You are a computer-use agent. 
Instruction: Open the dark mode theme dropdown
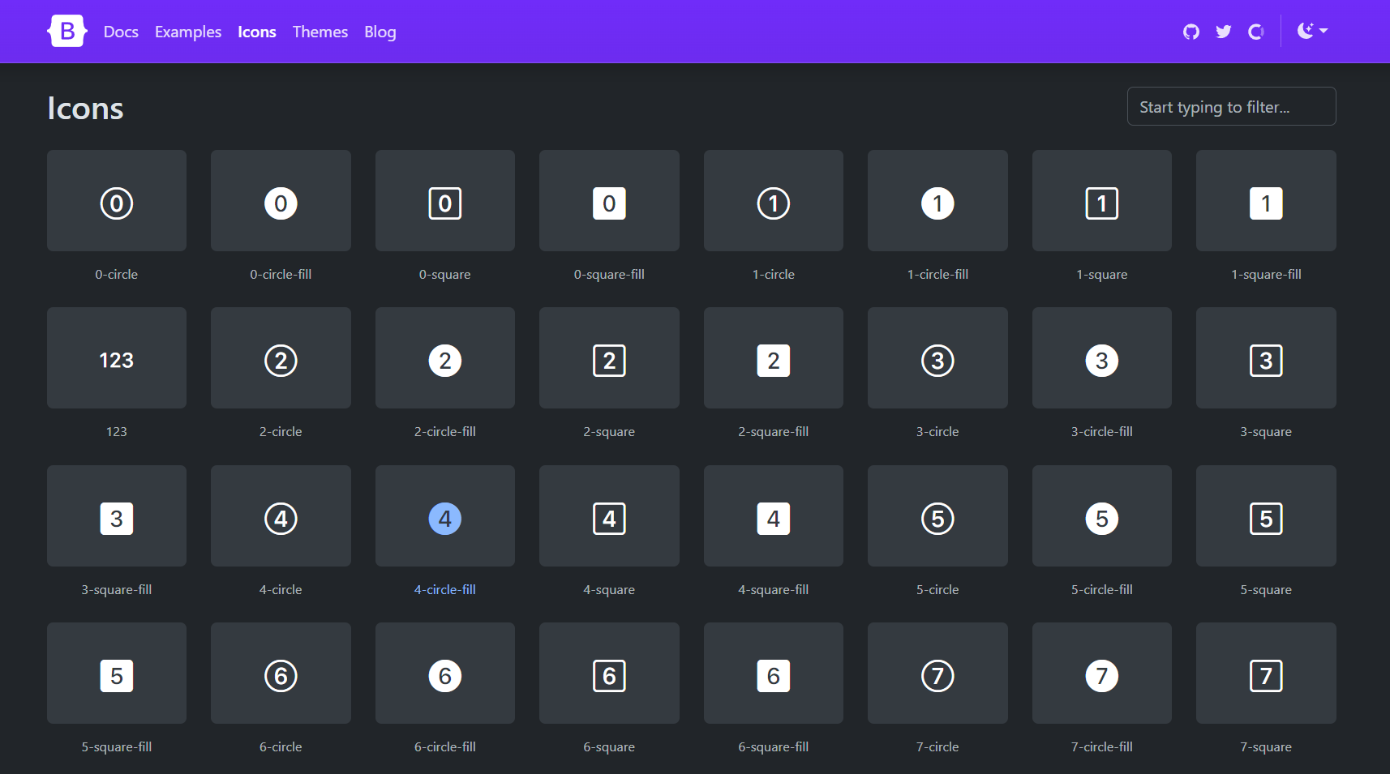[1312, 31]
